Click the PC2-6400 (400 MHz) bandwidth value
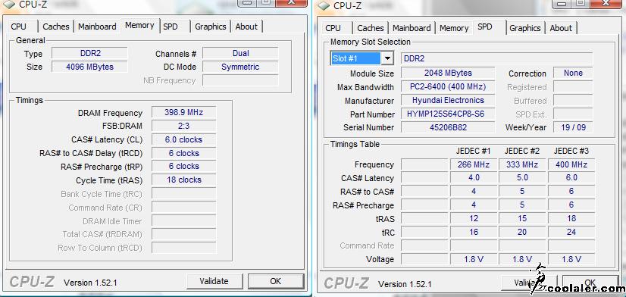The image size is (626, 297). coord(448,86)
